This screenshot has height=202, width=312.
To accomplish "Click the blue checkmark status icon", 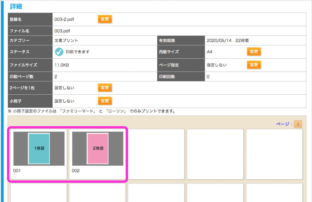I will click(59, 52).
